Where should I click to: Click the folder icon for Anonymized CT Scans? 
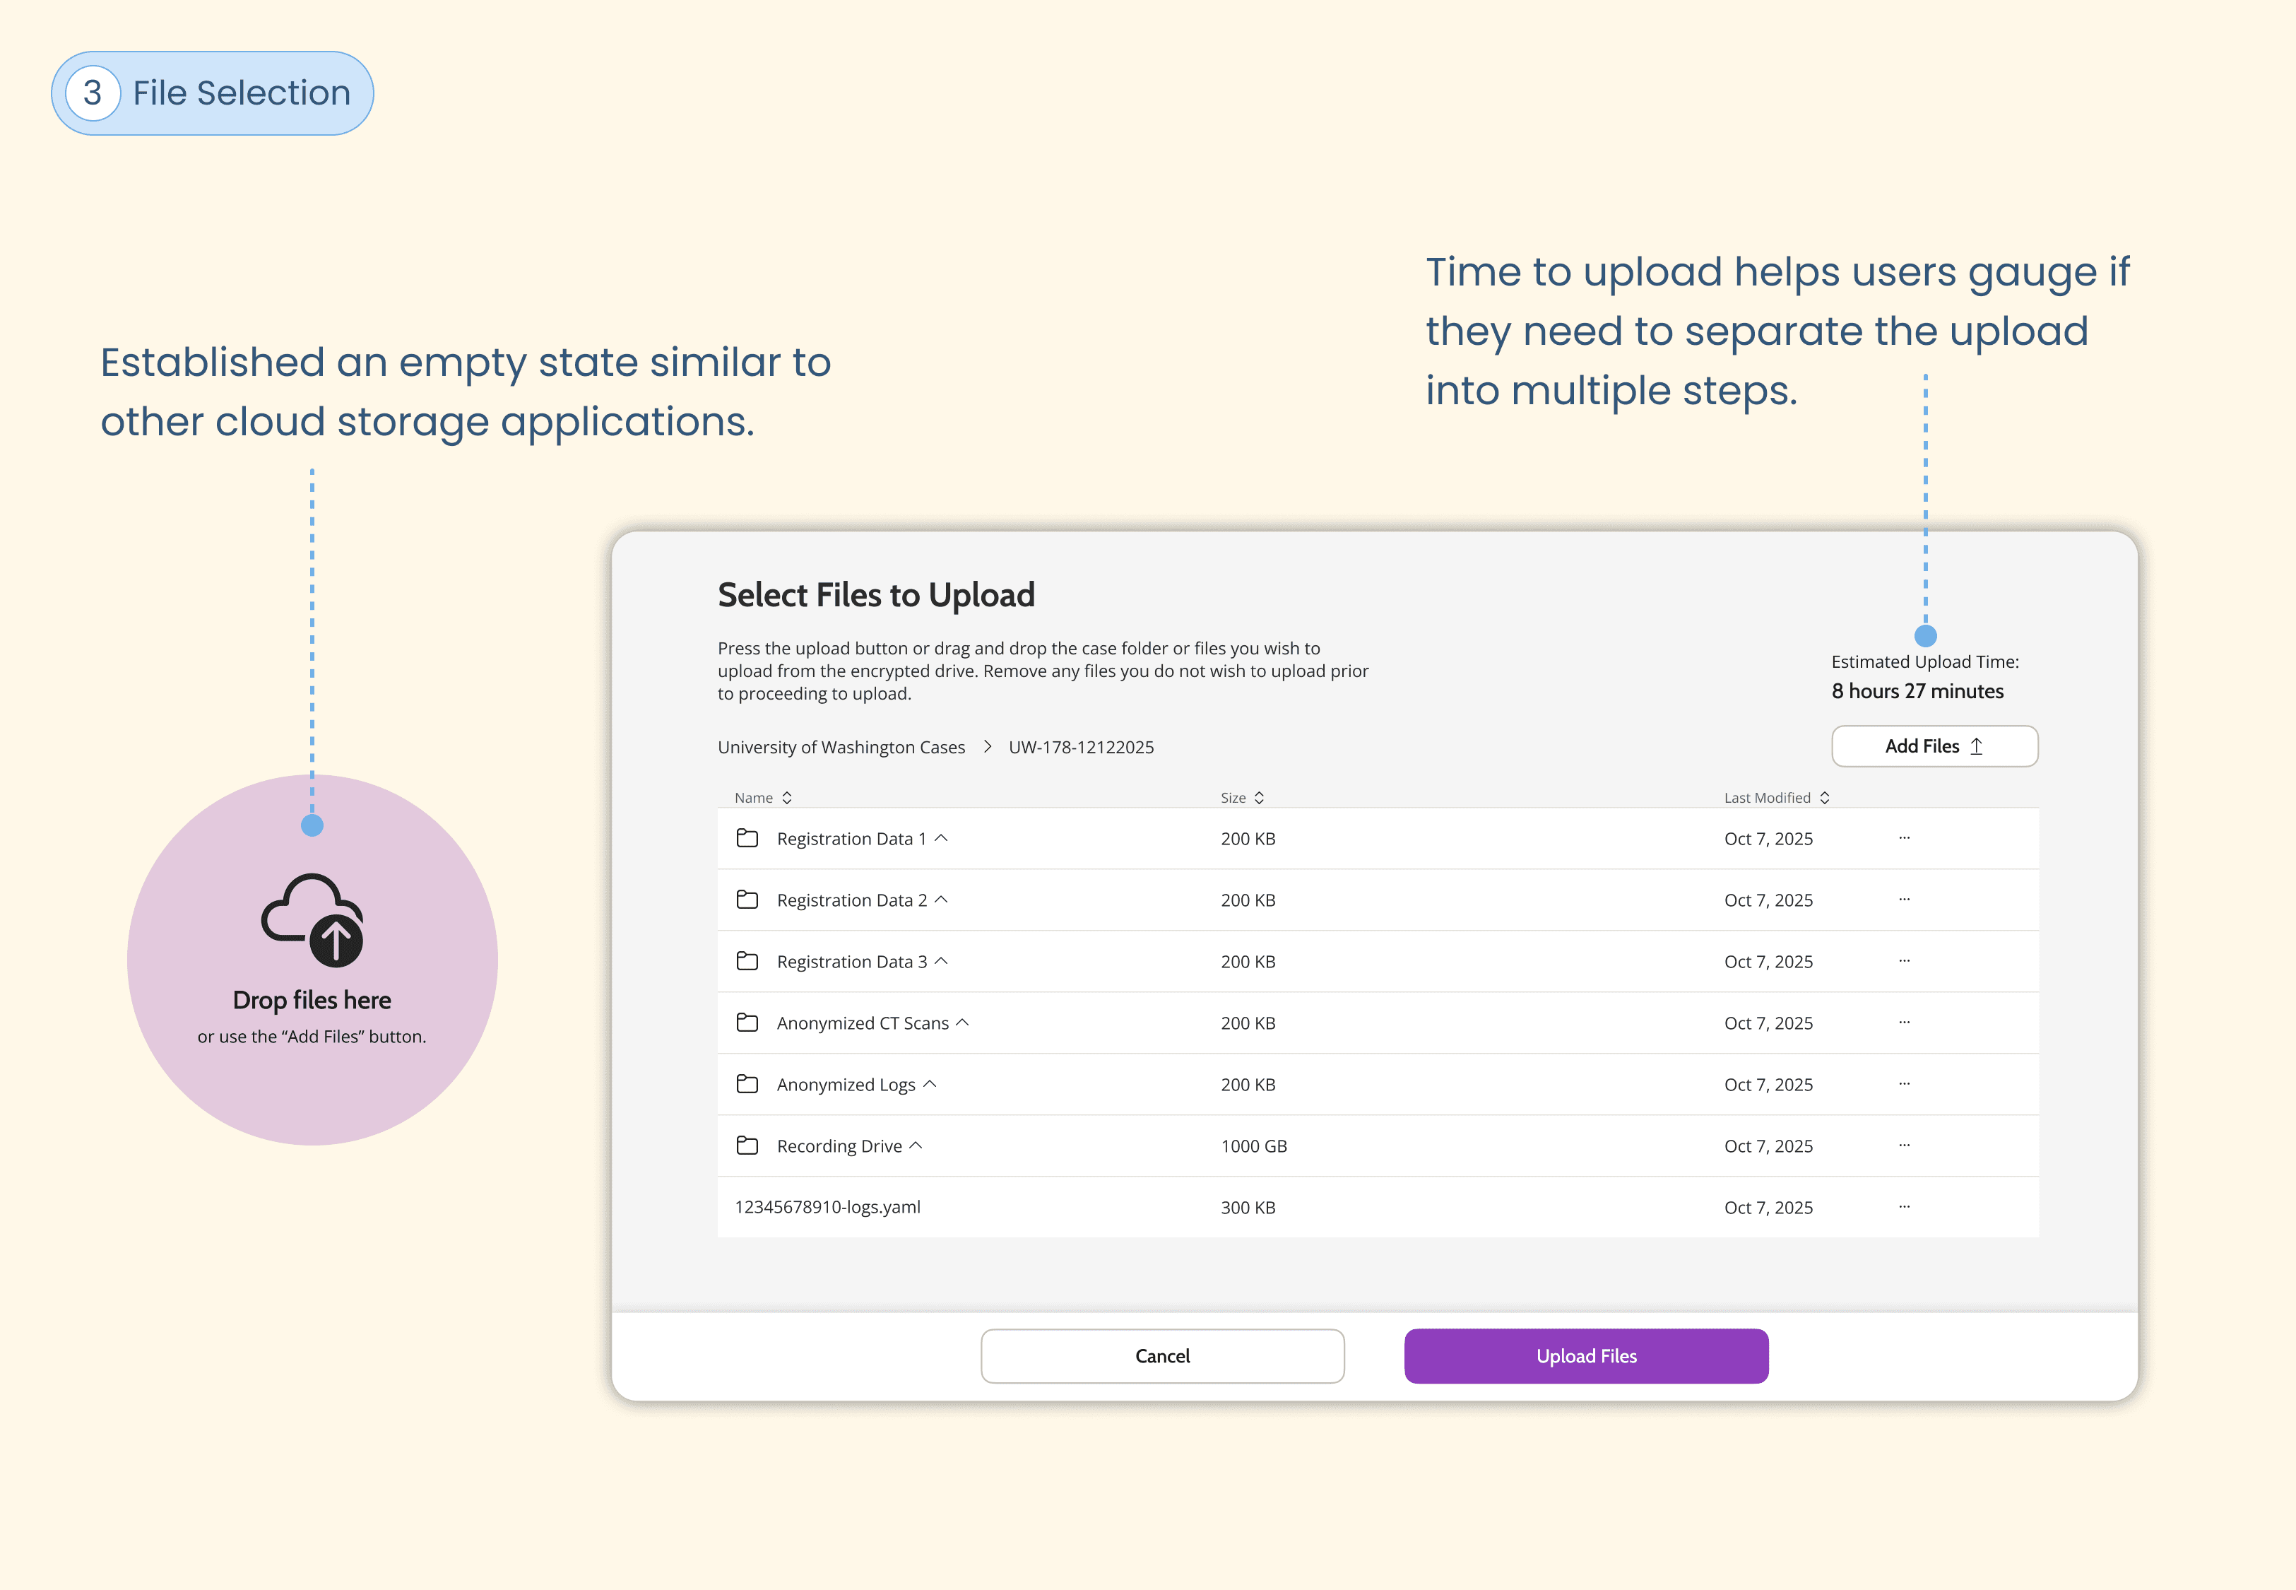point(747,1022)
